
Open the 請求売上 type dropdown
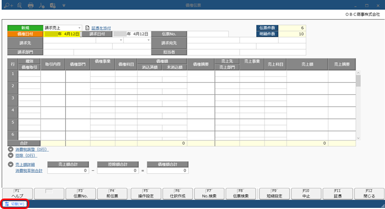coord(79,28)
